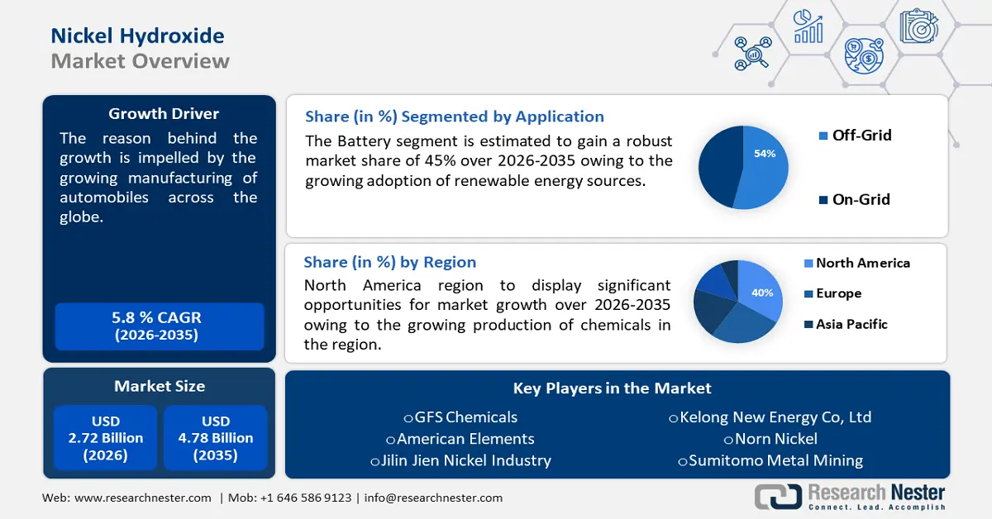Click the Off-Grid legend label

tap(862, 136)
